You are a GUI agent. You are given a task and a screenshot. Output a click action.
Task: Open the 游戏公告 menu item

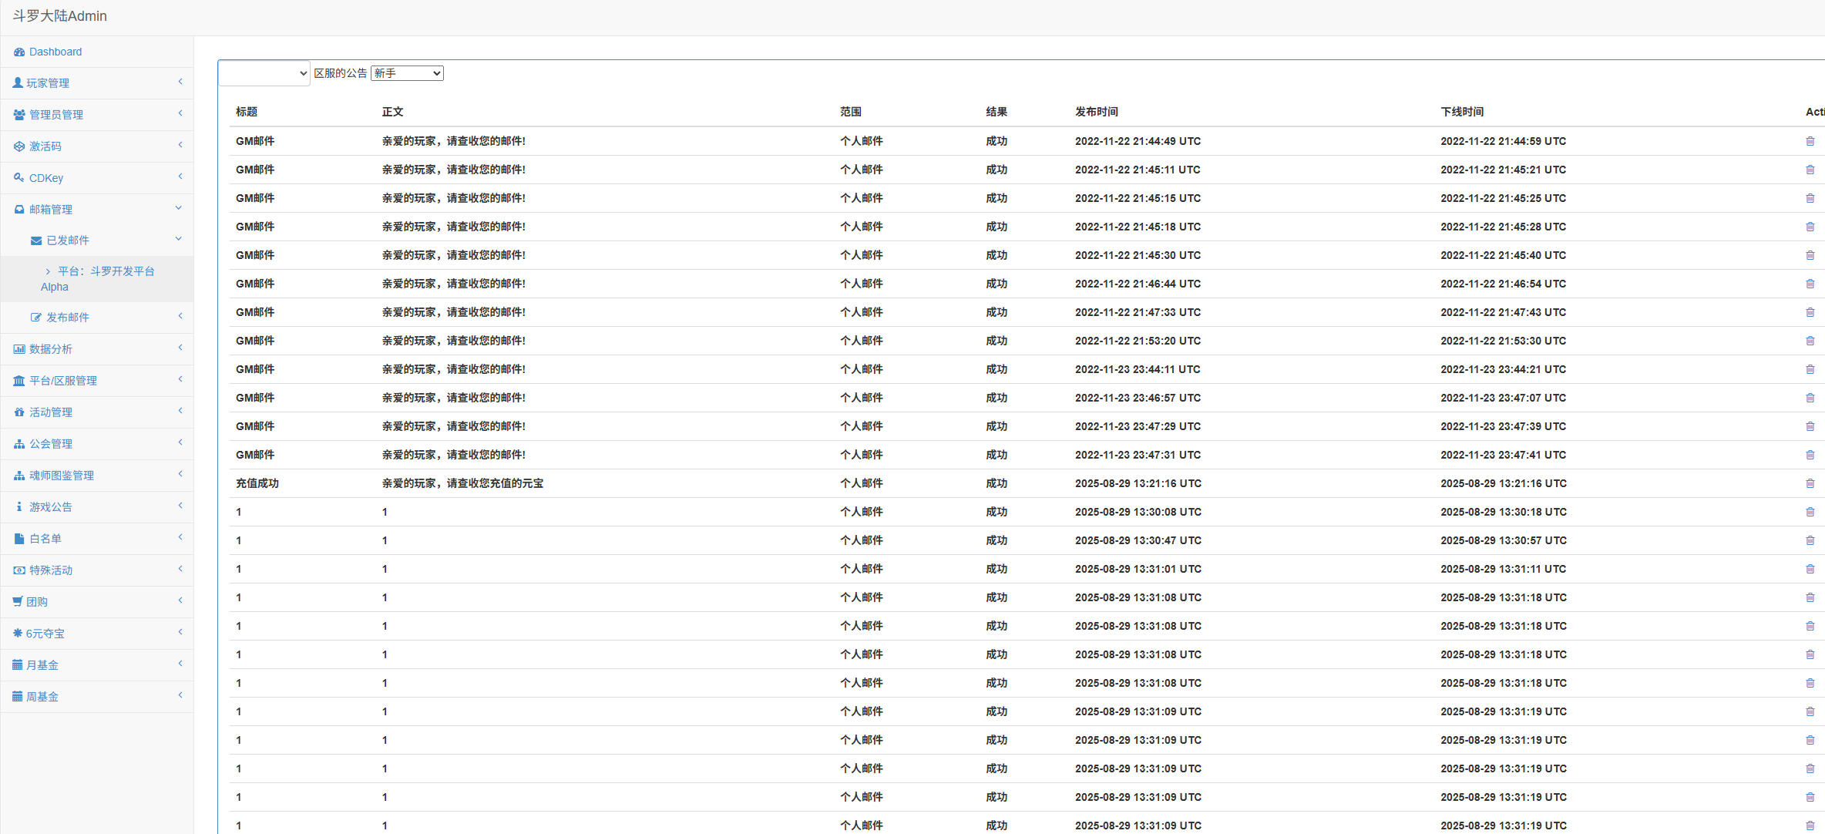tap(51, 507)
